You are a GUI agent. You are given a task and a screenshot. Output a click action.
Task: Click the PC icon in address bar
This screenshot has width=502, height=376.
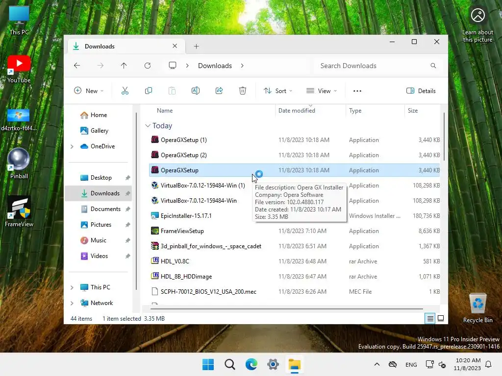[173, 66]
